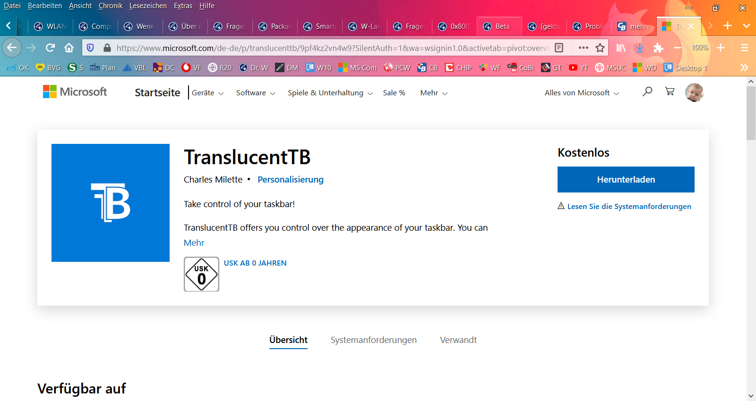Image resolution: width=756 pixels, height=401 pixels.
Task: Open the Hilfe menu
Action: [207, 6]
